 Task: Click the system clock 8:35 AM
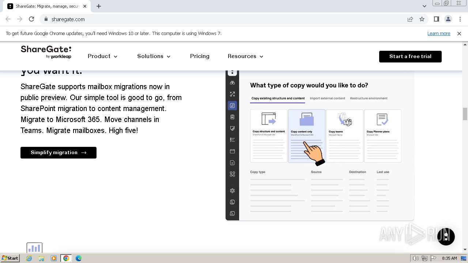point(449,258)
